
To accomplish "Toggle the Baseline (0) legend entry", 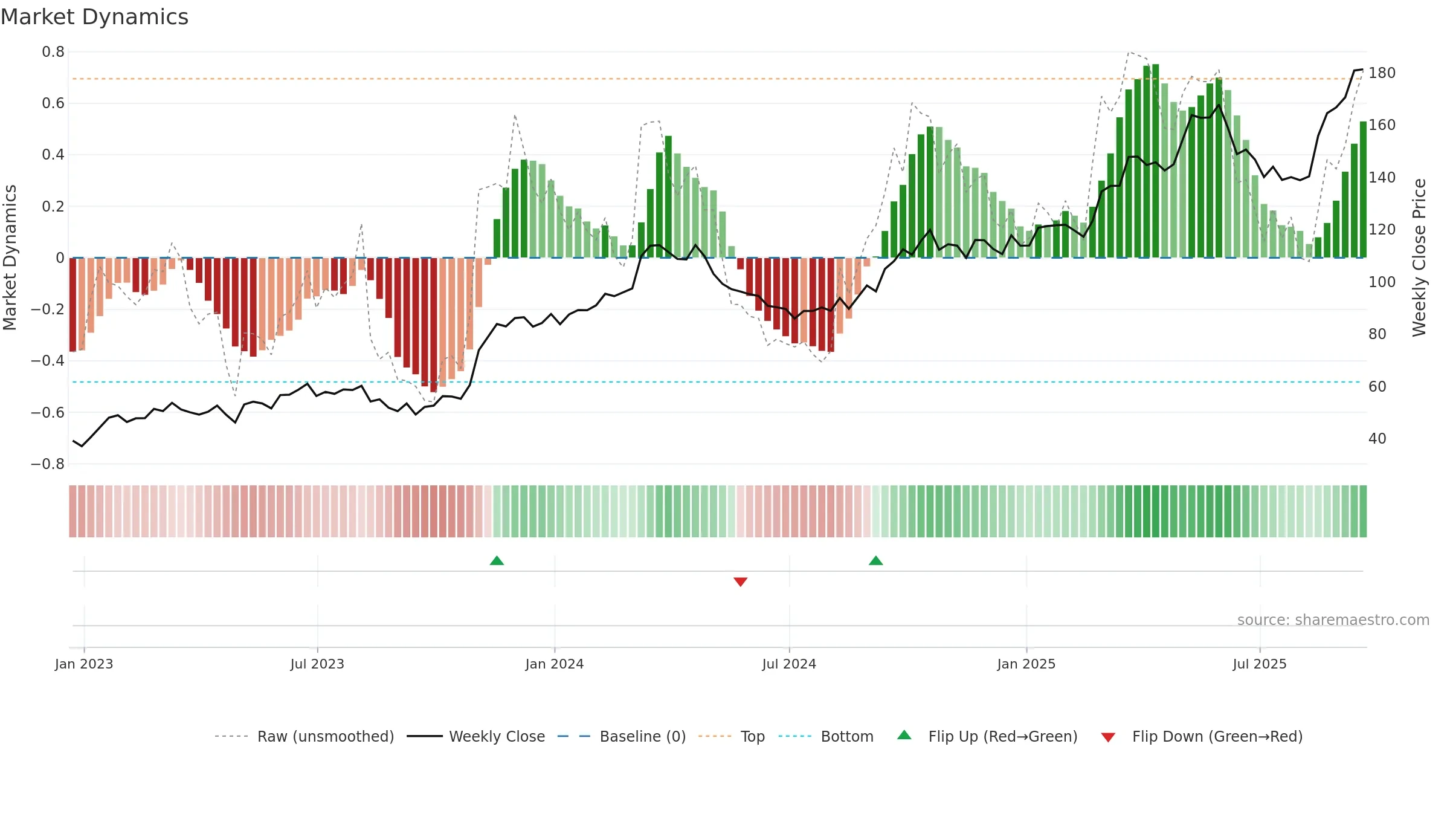I will click(622, 736).
